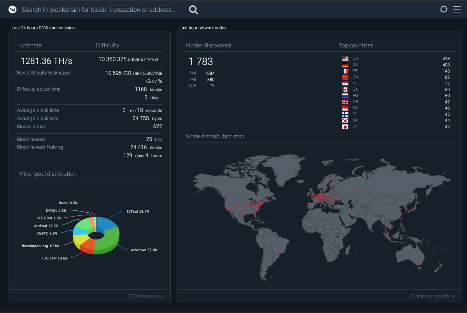
Task: Click the Chinese flag next to CN
Action: pos(345,77)
